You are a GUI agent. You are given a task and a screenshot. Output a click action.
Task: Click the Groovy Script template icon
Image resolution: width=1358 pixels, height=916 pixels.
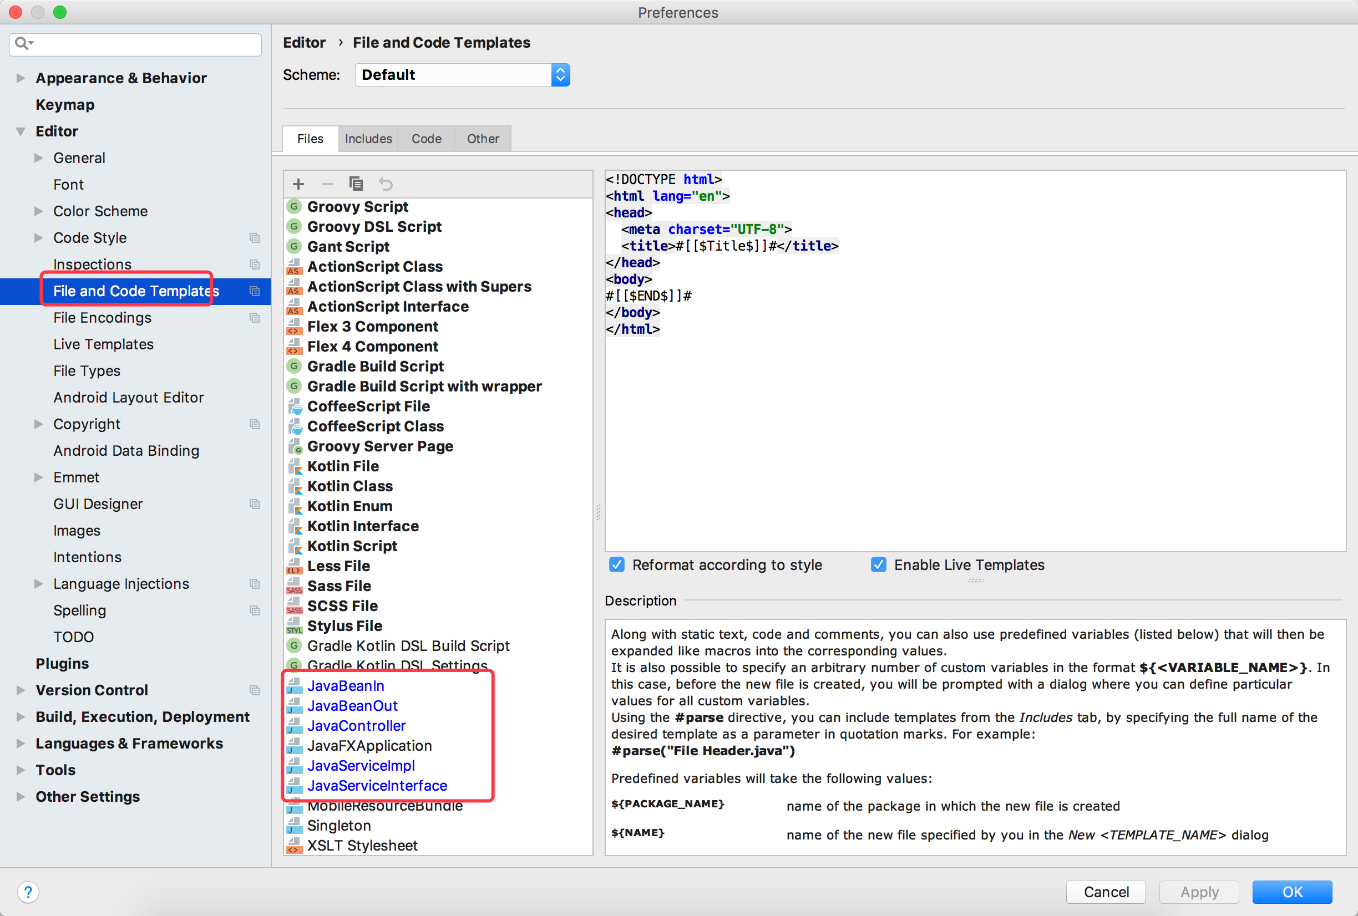[294, 206]
